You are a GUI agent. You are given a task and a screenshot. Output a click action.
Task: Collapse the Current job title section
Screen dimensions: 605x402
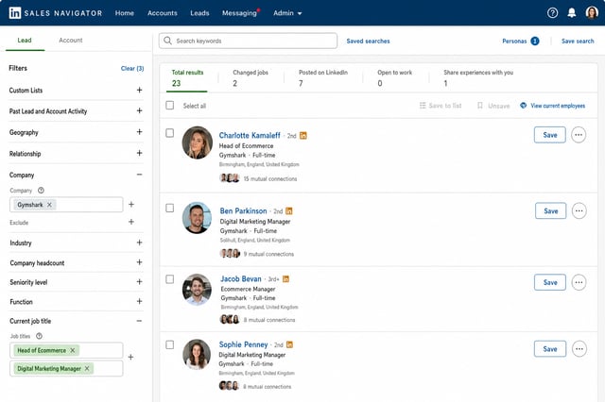[x=139, y=321]
